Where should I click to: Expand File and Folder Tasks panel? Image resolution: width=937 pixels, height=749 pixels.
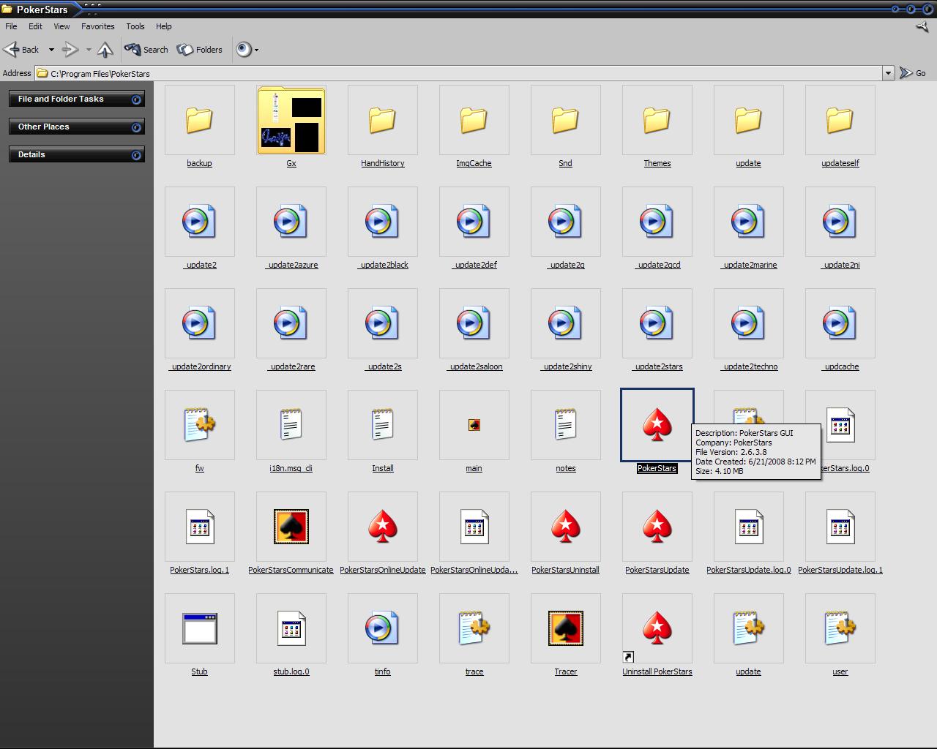(x=77, y=99)
